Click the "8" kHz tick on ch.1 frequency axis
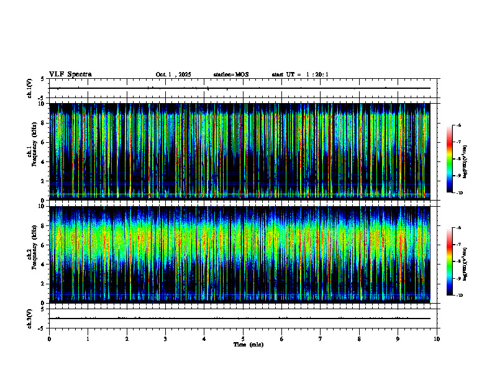492x380 pixels. point(43,123)
